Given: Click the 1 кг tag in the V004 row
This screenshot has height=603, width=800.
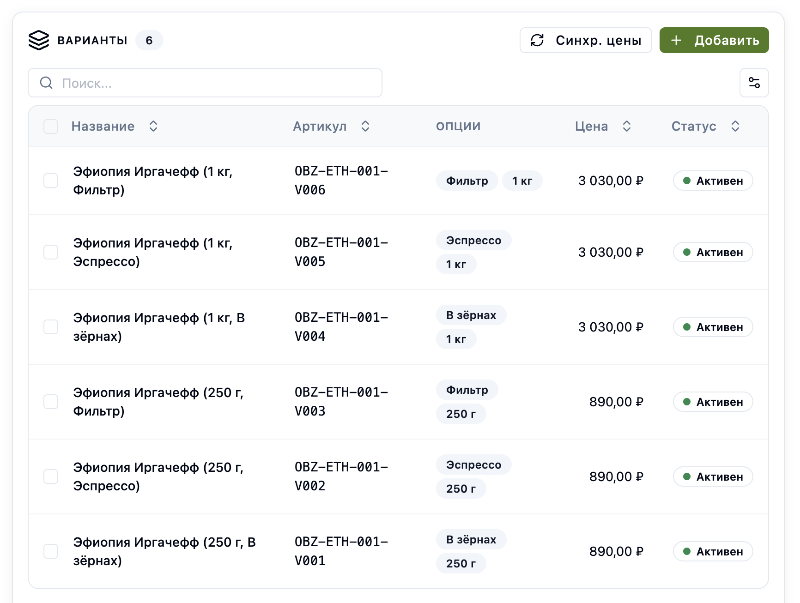Looking at the screenshot, I should coord(456,339).
